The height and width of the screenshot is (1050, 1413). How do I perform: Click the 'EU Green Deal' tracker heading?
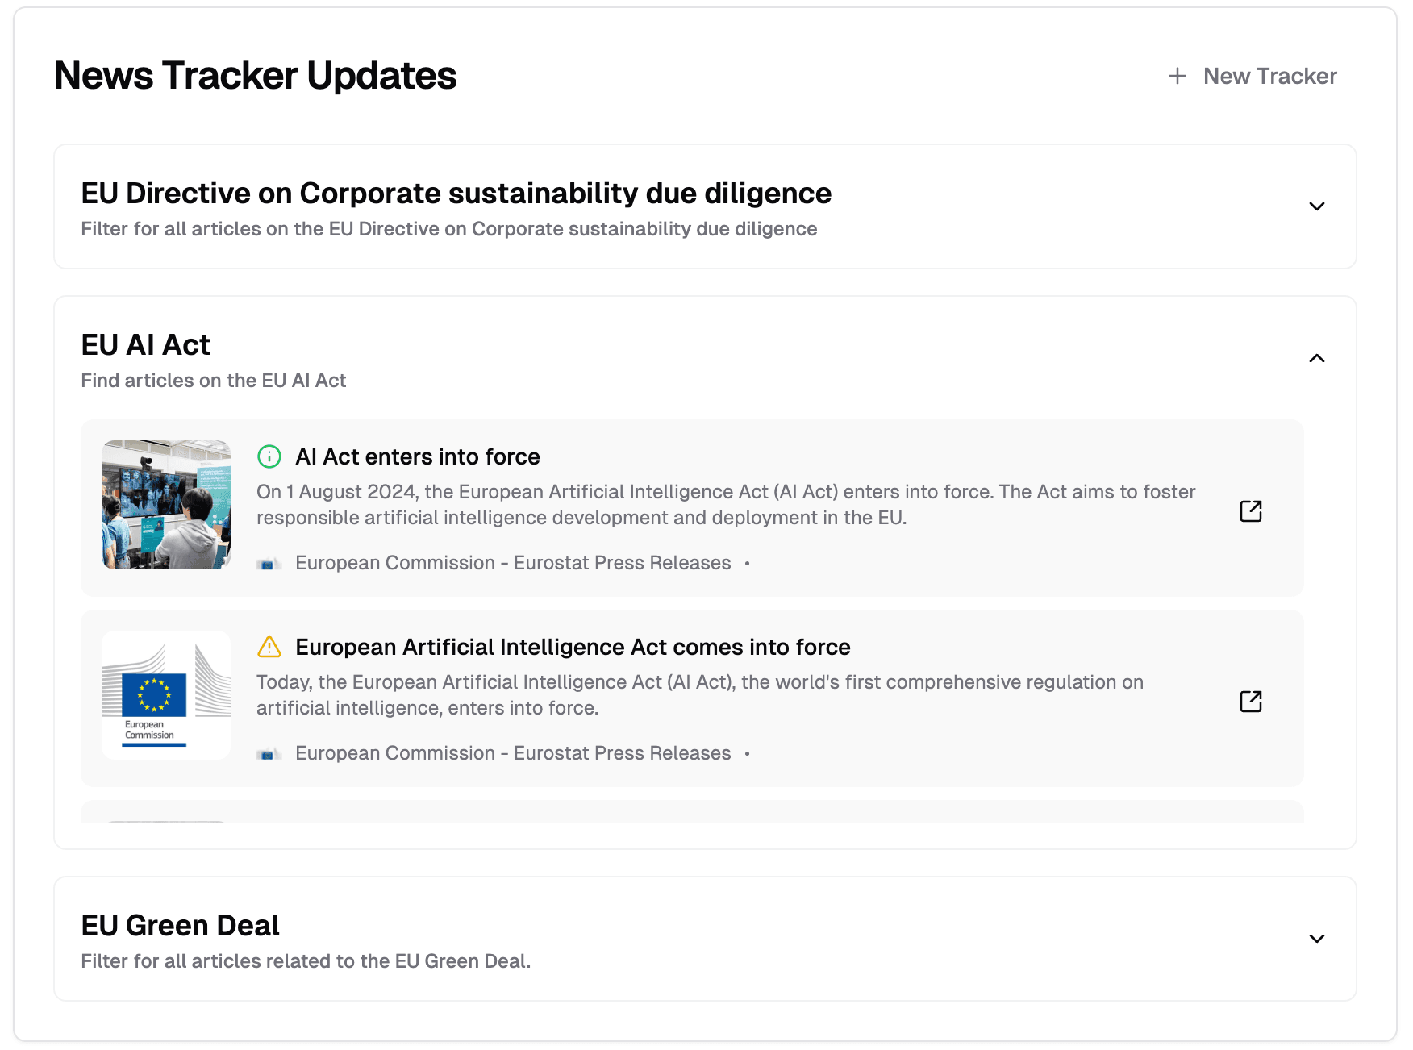click(x=180, y=926)
